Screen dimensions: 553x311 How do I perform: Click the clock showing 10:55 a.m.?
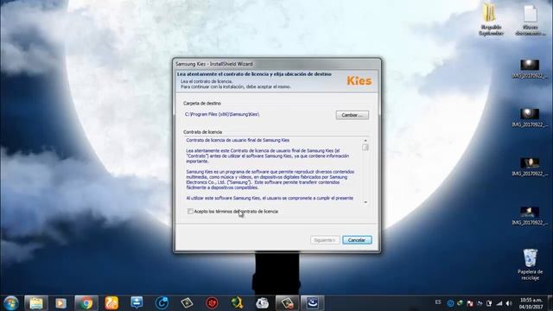click(531, 303)
